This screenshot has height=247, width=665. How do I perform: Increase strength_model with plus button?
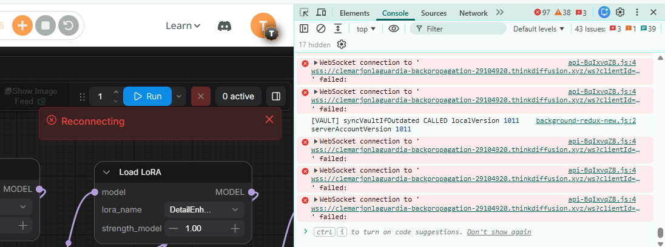click(235, 228)
